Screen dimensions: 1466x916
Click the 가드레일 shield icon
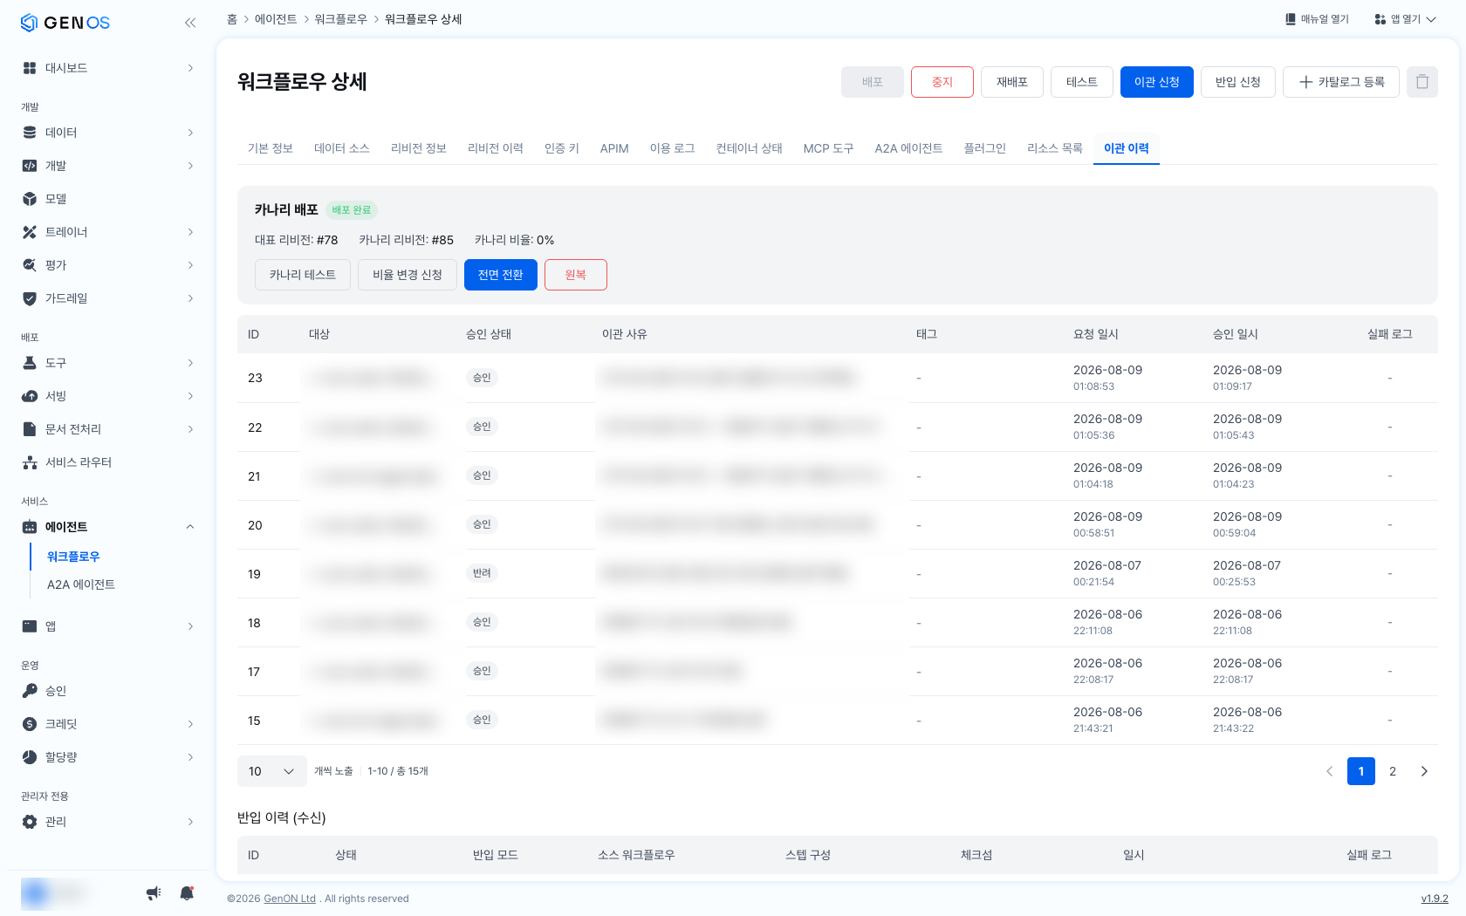[30, 298]
